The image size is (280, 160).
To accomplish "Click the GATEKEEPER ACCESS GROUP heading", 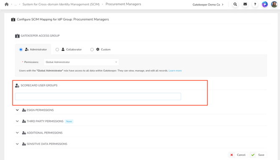I will tap(40, 36).
